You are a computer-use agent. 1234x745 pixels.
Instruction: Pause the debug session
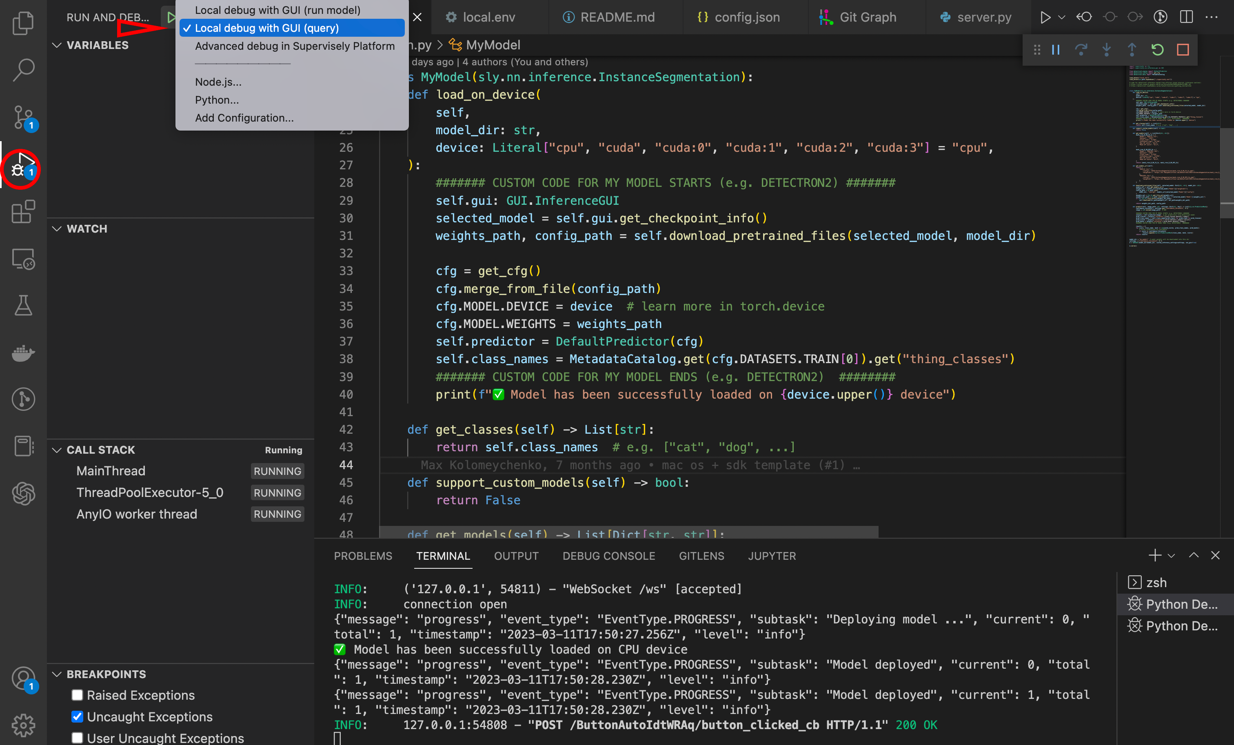(1056, 49)
